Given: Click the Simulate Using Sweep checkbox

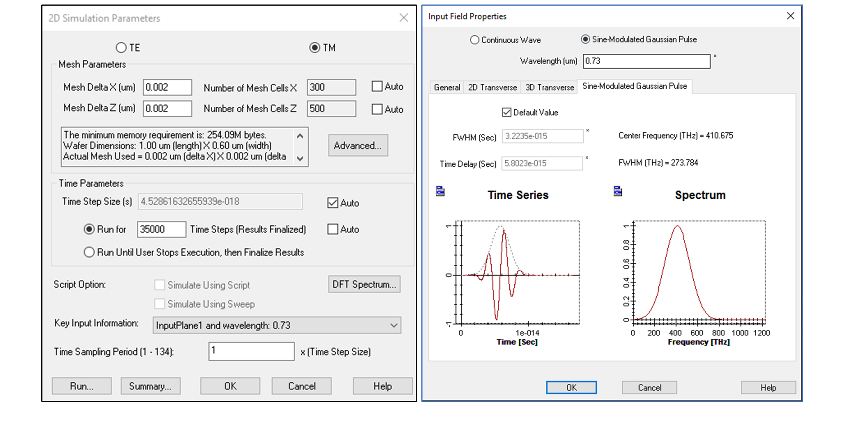Looking at the screenshot, I should pos(160,303).
